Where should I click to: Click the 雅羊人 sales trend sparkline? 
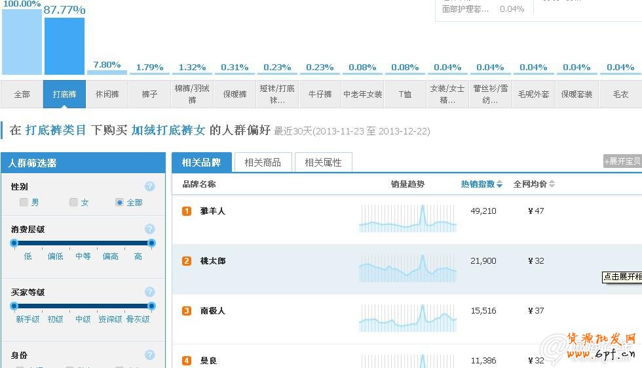[x=407, y=218]
